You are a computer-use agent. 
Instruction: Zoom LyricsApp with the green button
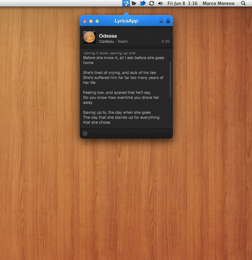pyautogui.click(x=97, y=21)
